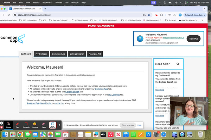Viewport: 211px width, 140px height.
Task: Click Stop sharing button
Action: (128, 125)
